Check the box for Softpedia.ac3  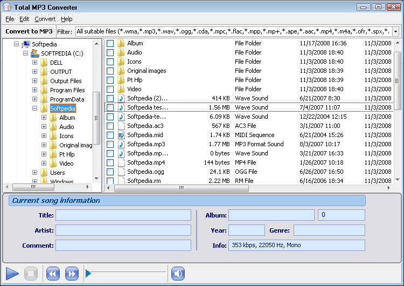[110, 126]
